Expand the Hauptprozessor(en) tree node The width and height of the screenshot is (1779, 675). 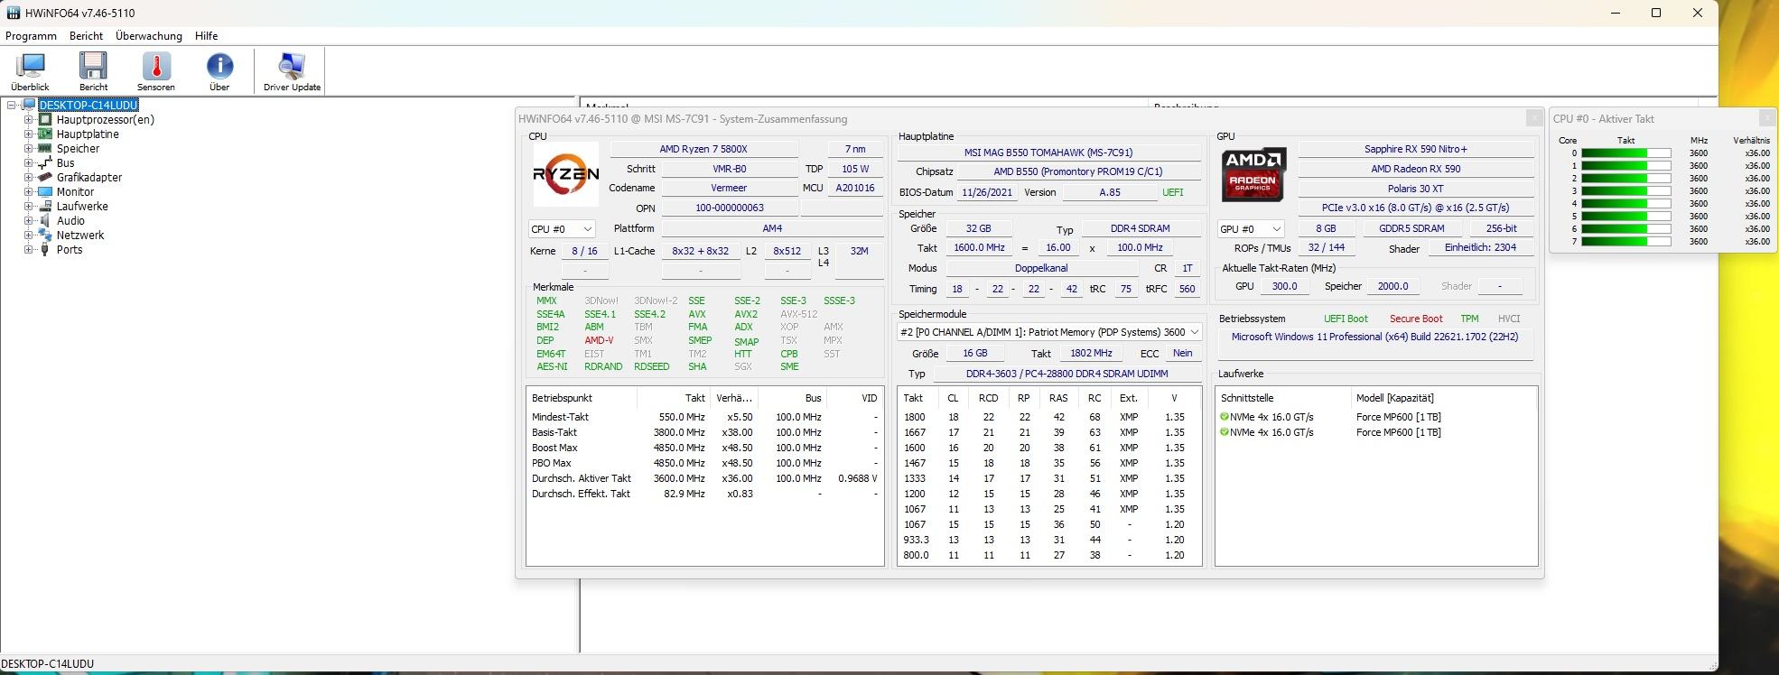pyautogui.click(x=28, y=119)
